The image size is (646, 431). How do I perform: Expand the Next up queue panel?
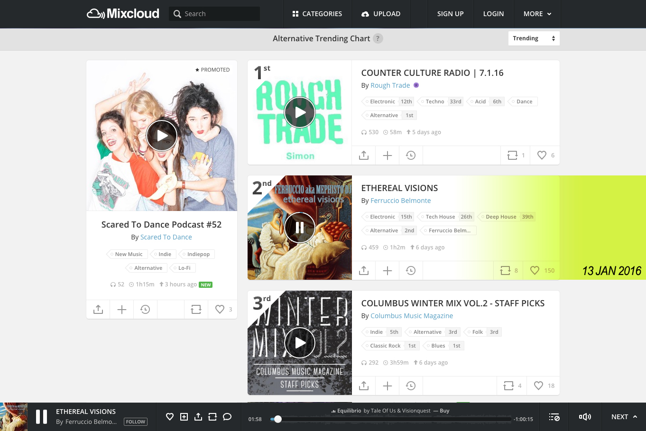tap(624, 417)
